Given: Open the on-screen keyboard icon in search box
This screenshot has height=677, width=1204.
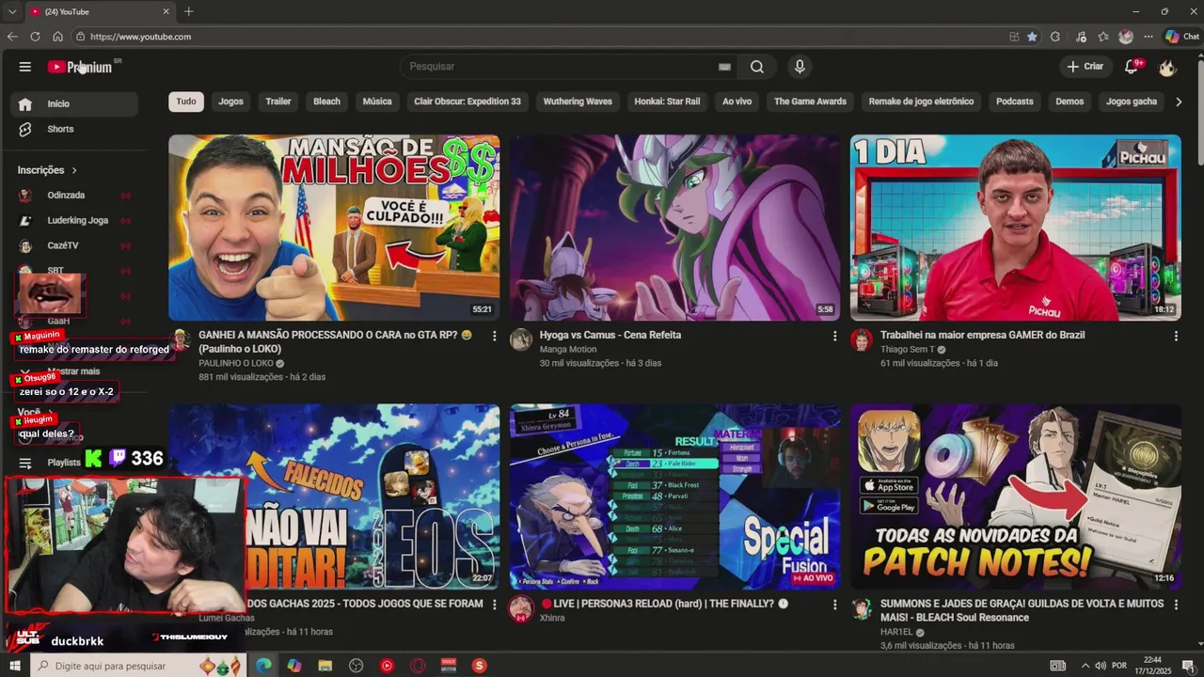Looking at the screenshot, I should coord(724,67).
